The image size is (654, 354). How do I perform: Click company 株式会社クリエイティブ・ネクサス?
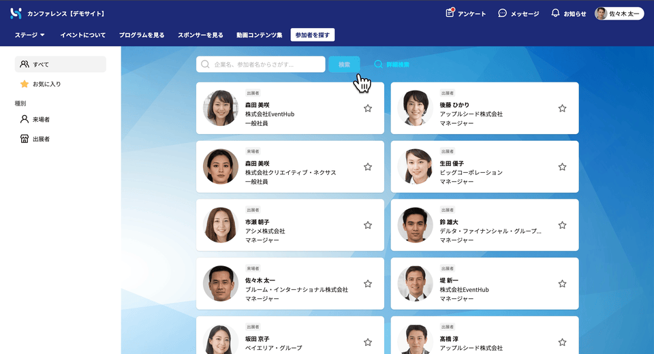point(291,173)
